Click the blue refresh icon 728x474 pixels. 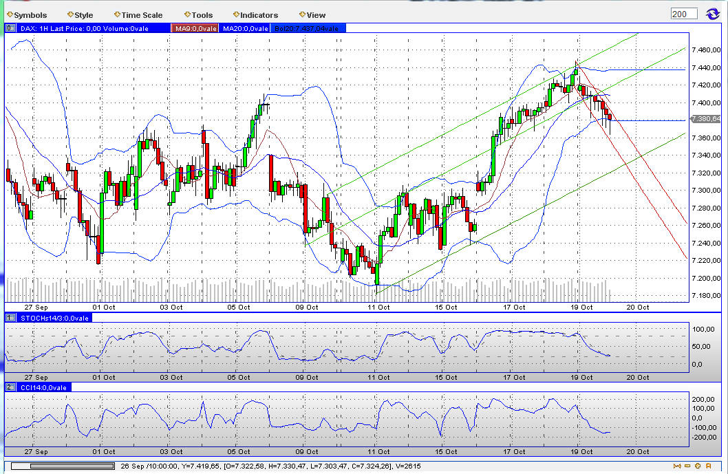point(712,13)
